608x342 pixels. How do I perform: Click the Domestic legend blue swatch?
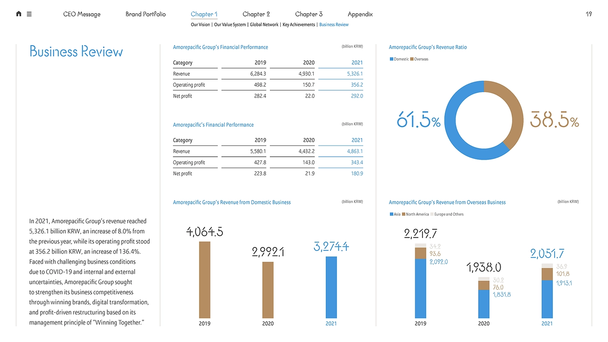391,59
